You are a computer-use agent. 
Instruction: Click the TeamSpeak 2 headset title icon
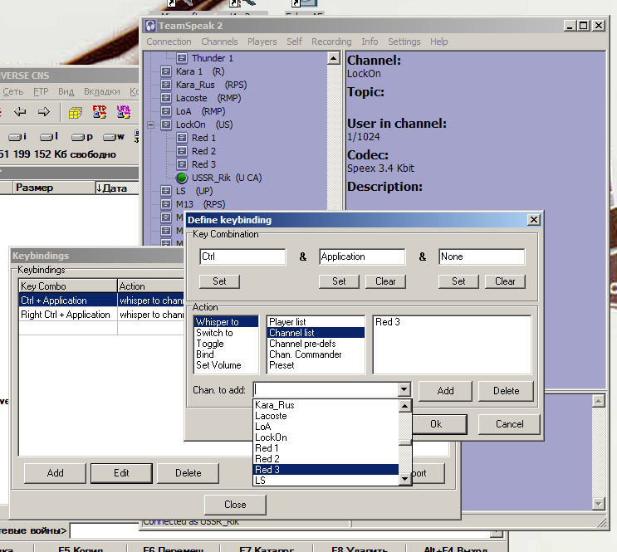tap(150, 26)
